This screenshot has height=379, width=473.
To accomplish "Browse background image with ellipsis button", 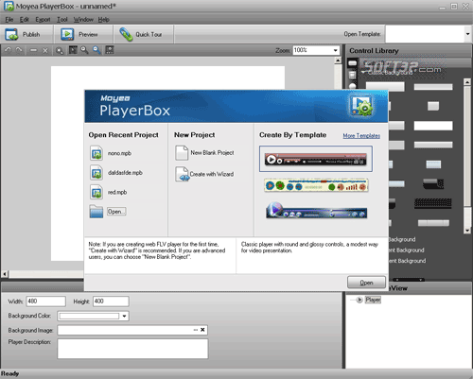I will [196, 330].
